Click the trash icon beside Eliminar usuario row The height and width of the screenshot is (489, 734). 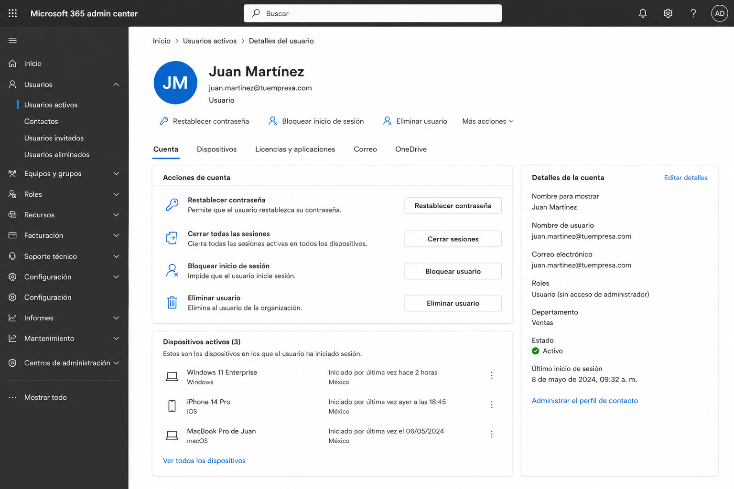[x=172, y=302]
